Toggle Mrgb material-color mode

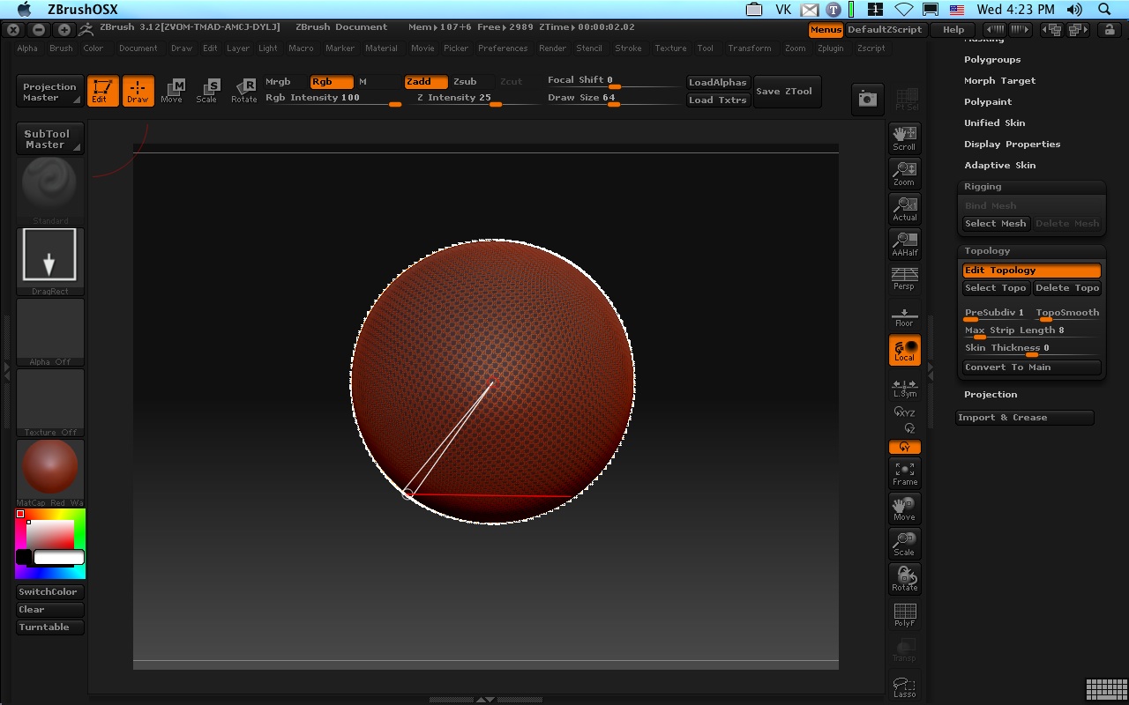coord(286,81)
